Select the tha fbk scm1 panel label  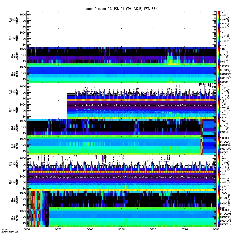[15, 74]
